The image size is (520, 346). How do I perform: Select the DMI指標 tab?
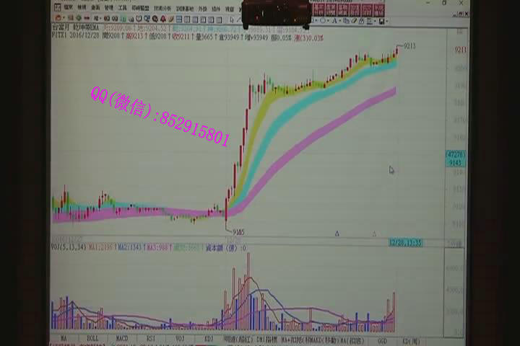(x=268, y=337)
